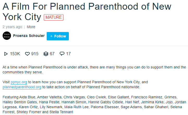Viewport: 188px width, 115px height.
Task: Click the '2 years ago' timestamp
Action: pos(12,27)
